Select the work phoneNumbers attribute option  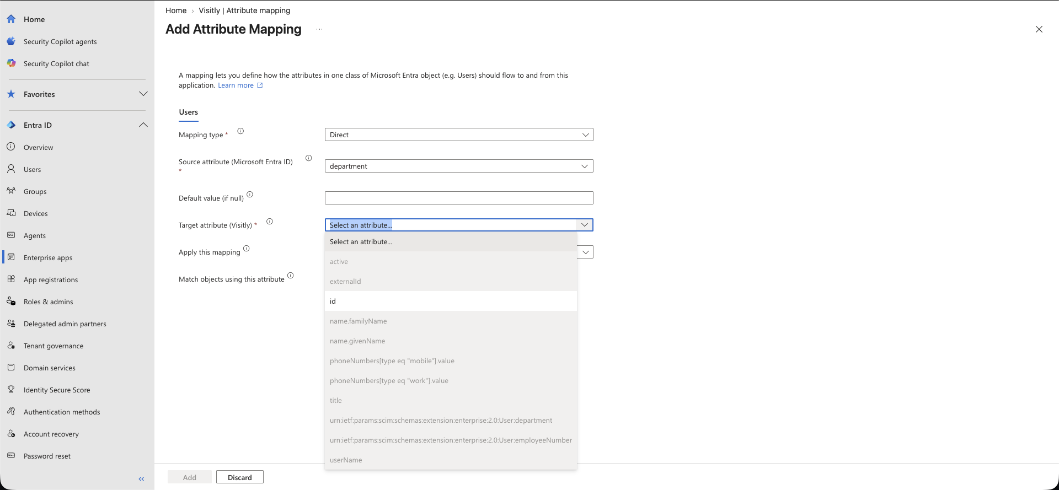click(451, 380)
